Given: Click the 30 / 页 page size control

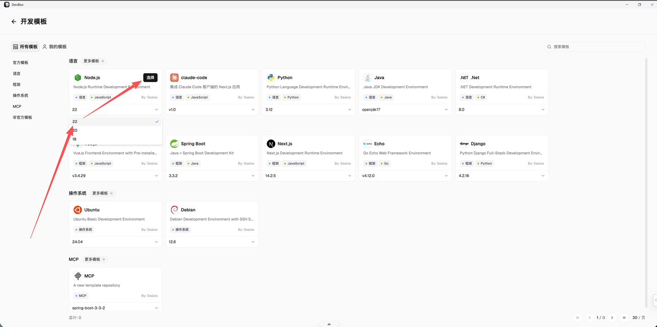Looking at the screenshot, I should pos(639,318).
